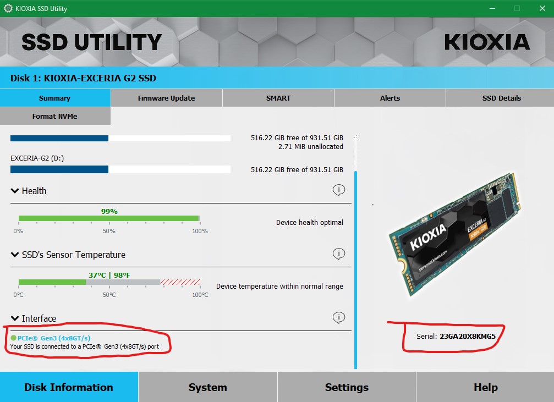Open the Format NVMe tab
The width and height of the screenshot is (554, 402).
pyautogui.click(x=55, y=116)
